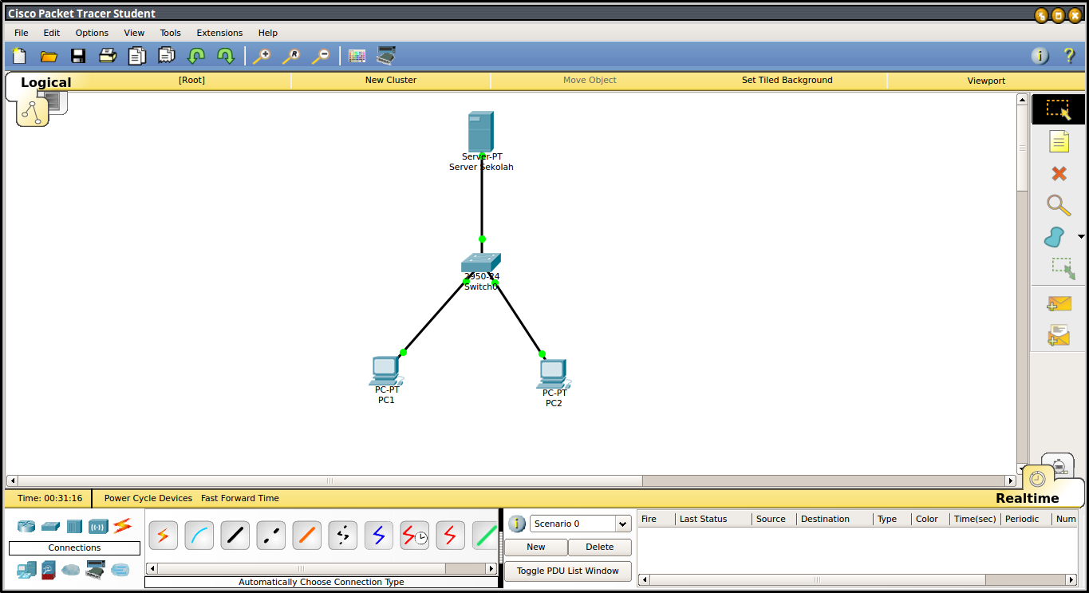The height and width of the screenshot is (593, 1089).
Task: Choose the Place Note tool
Action: [1059, 141]
